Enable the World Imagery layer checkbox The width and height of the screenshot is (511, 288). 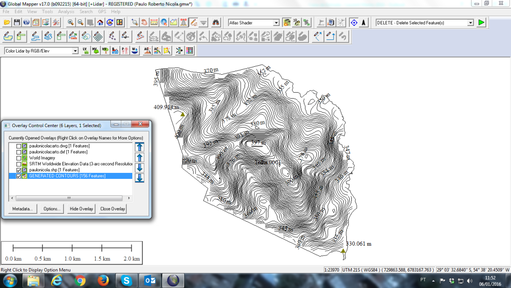(x=19, y=158)
